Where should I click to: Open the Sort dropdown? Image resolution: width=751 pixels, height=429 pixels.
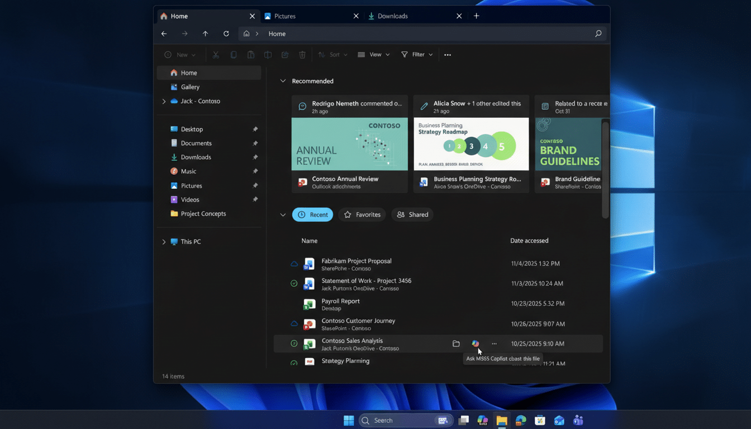332,54
